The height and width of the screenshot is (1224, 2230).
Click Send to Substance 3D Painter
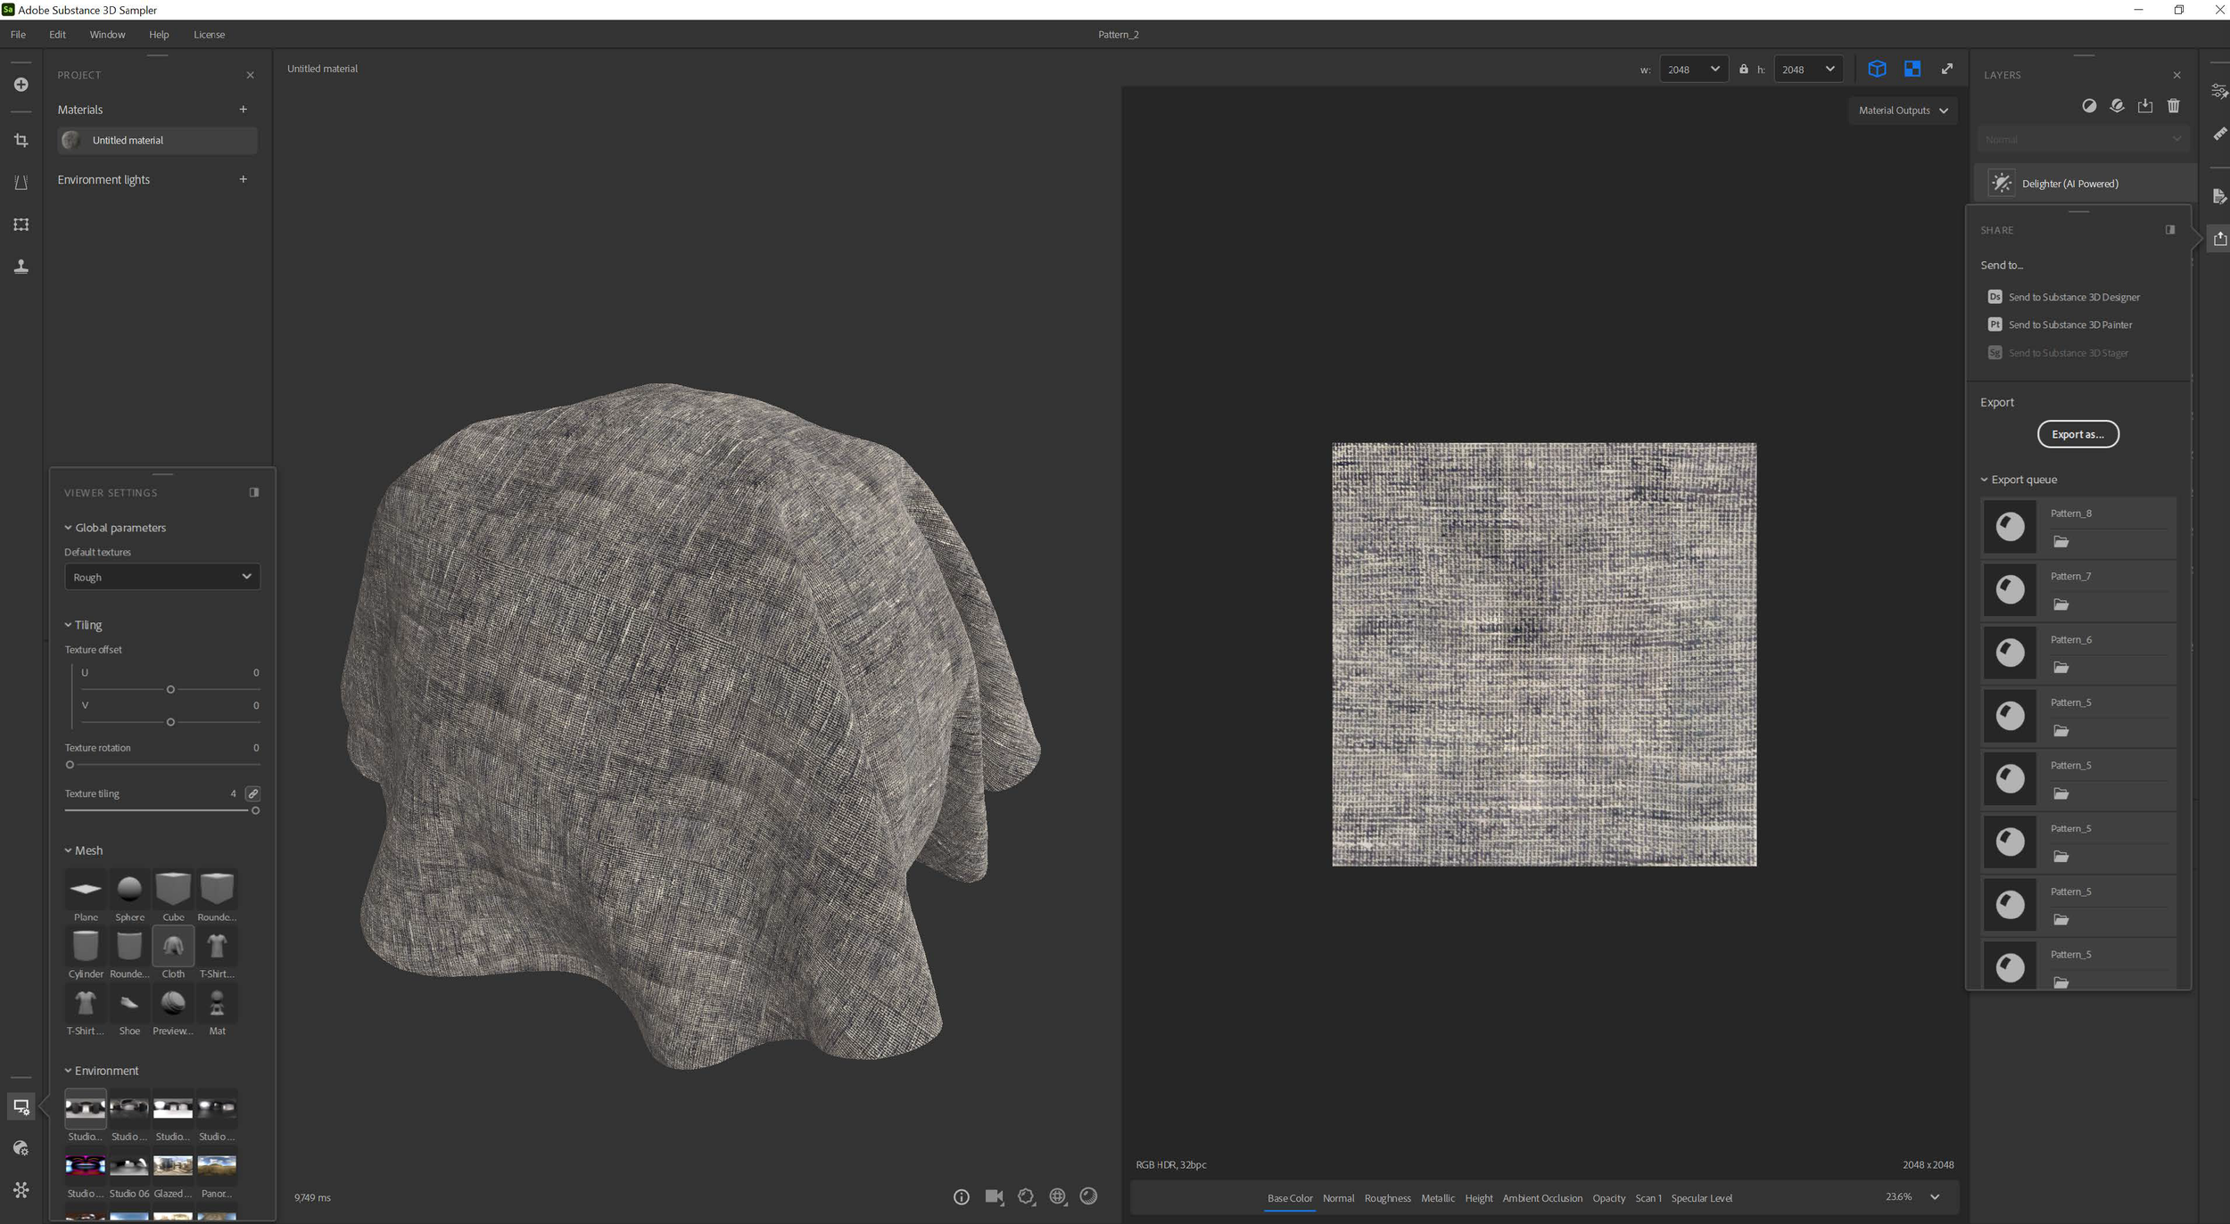coord(2069,324)
